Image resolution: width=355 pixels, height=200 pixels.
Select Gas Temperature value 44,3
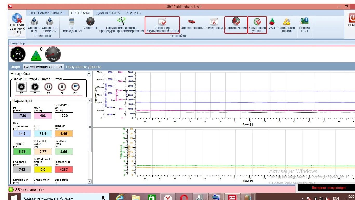(x=22, y=134)
